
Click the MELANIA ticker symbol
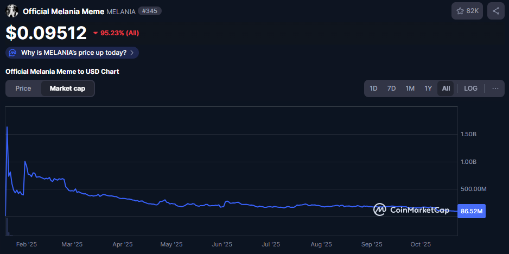tap(121, 11)
